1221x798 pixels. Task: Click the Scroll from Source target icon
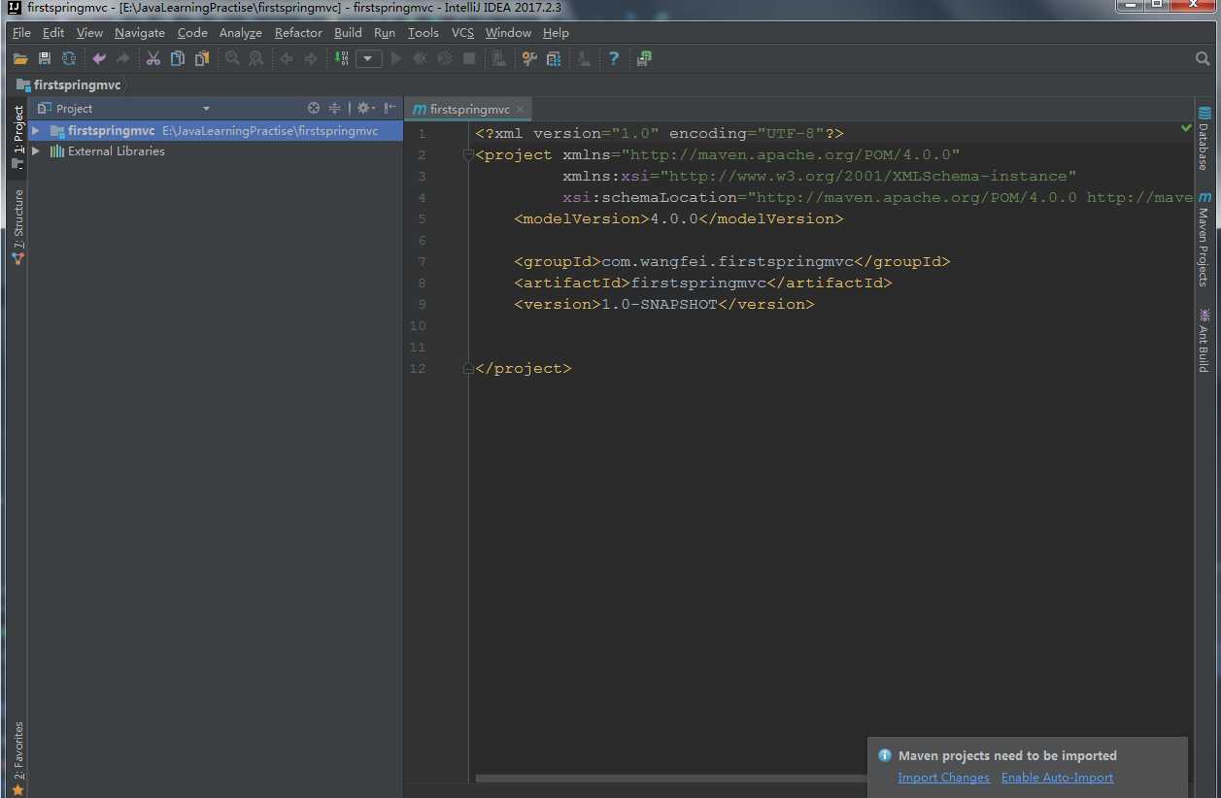coord(314,108)
